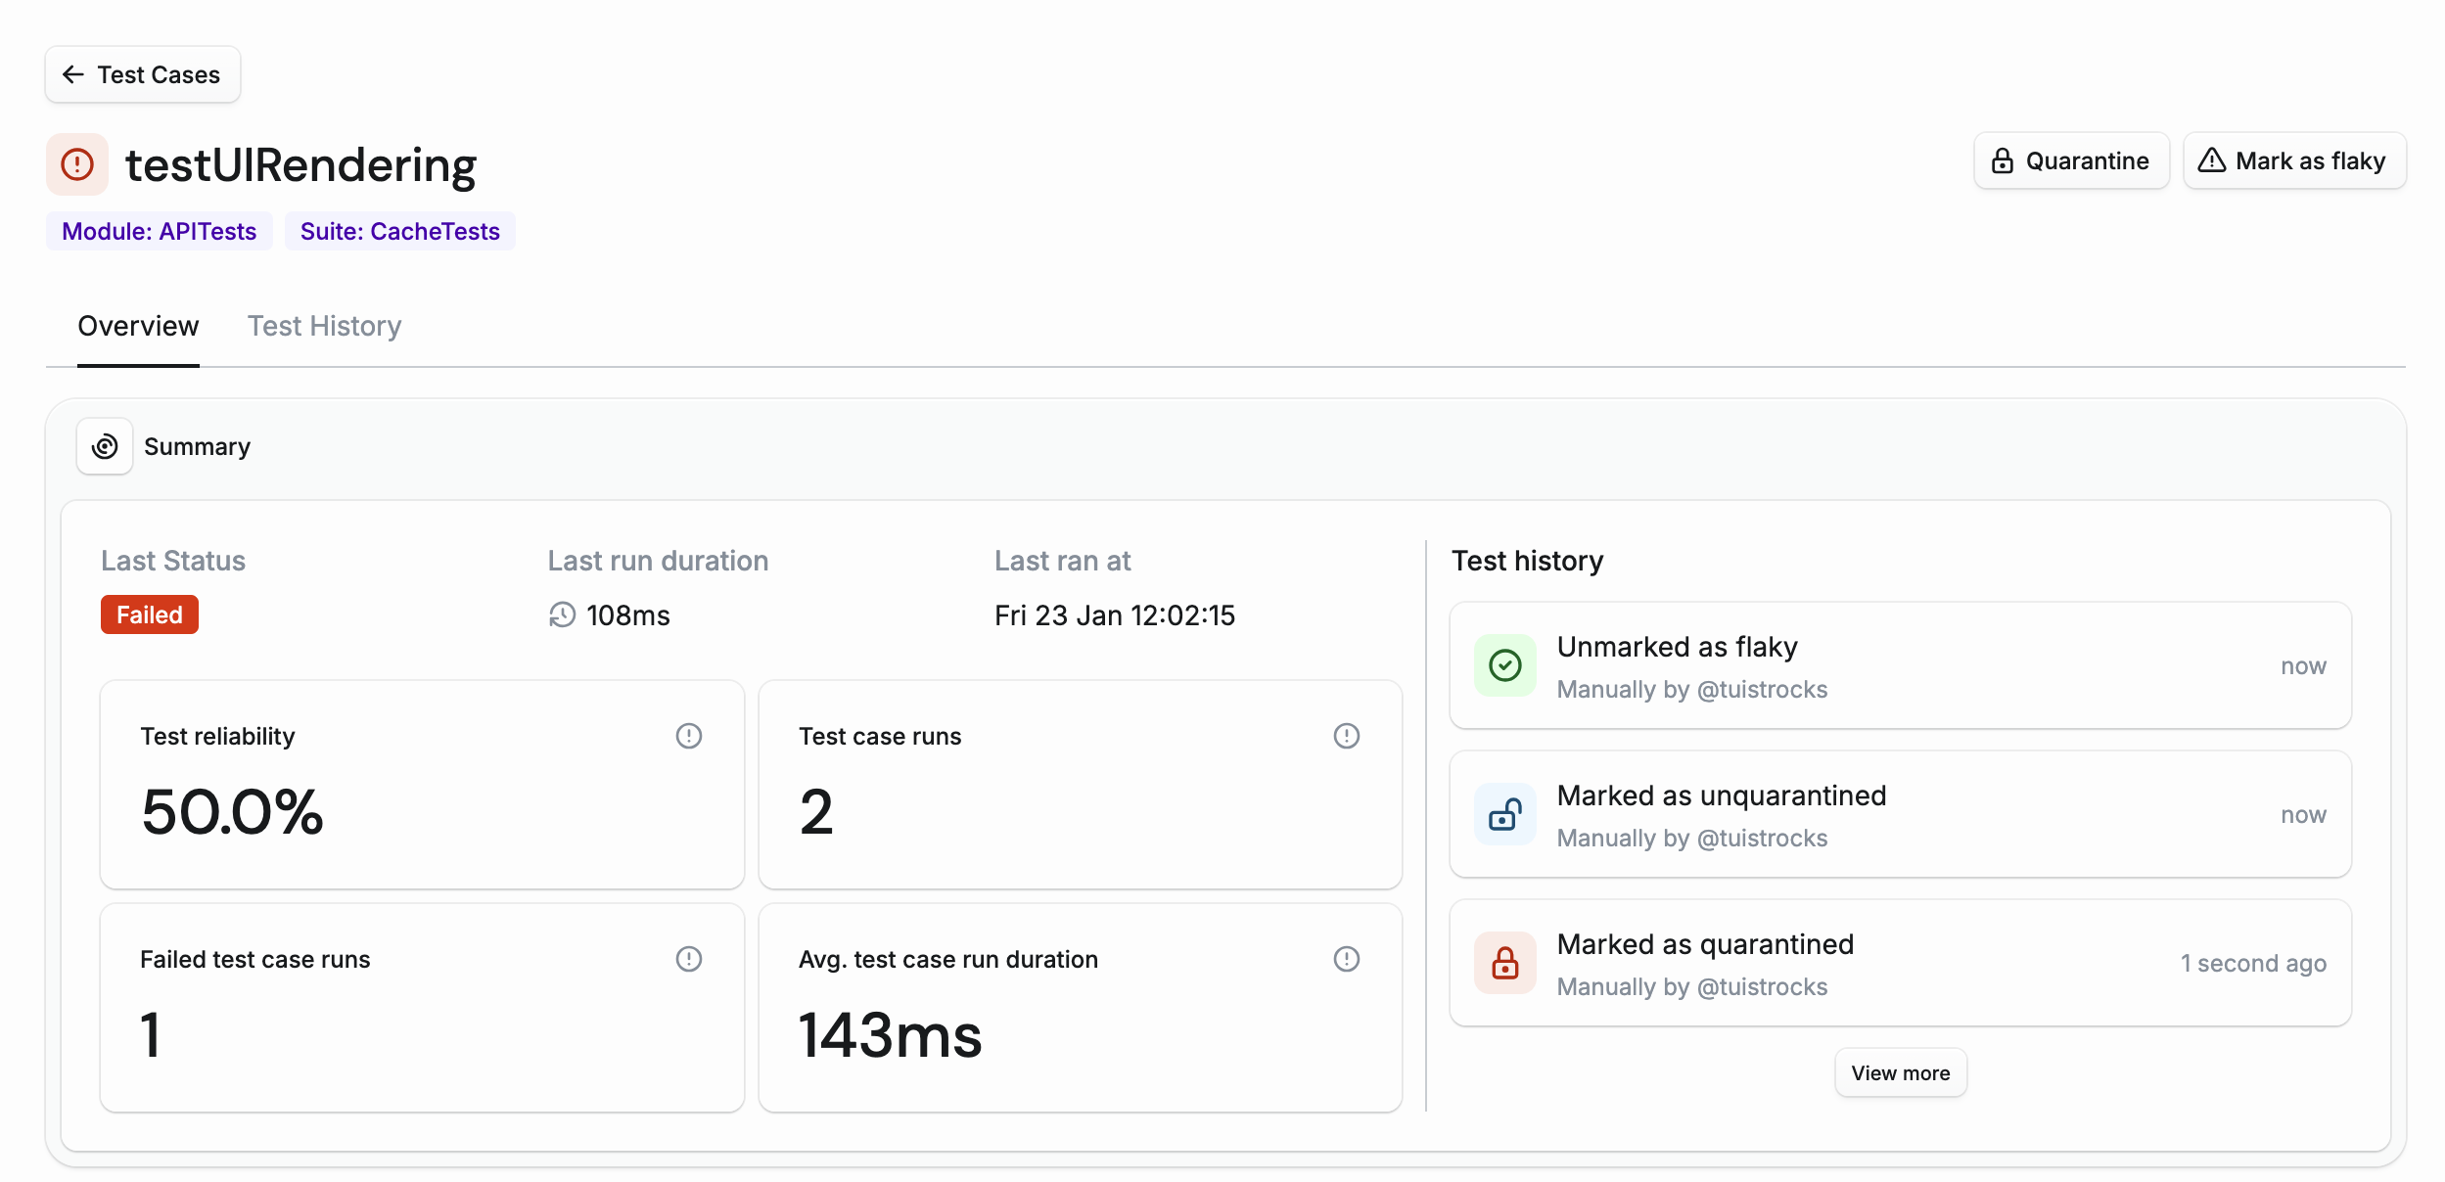Select the Overview tab
The height and width of the screenshot is (1182, 2445).
[138, 326]
